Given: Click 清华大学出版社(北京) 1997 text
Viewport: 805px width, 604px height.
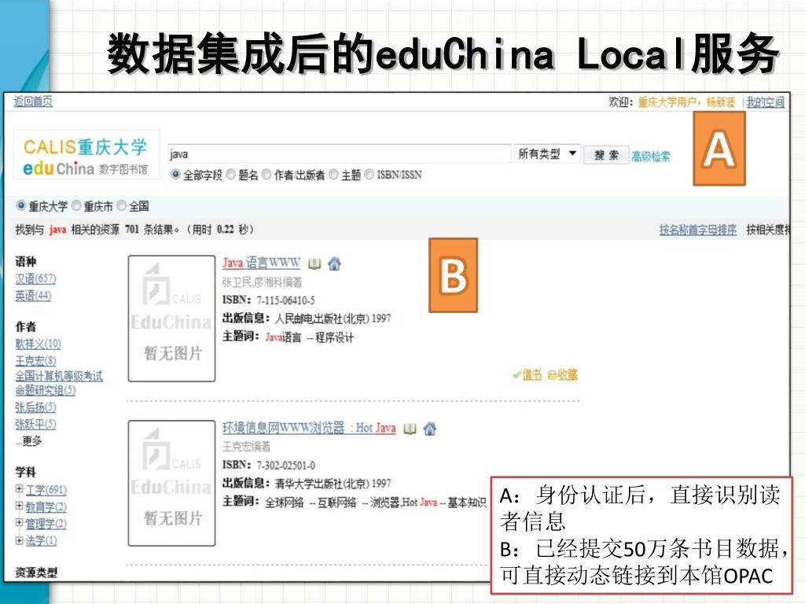Looking at the screenshot, I should coord(333,484).
